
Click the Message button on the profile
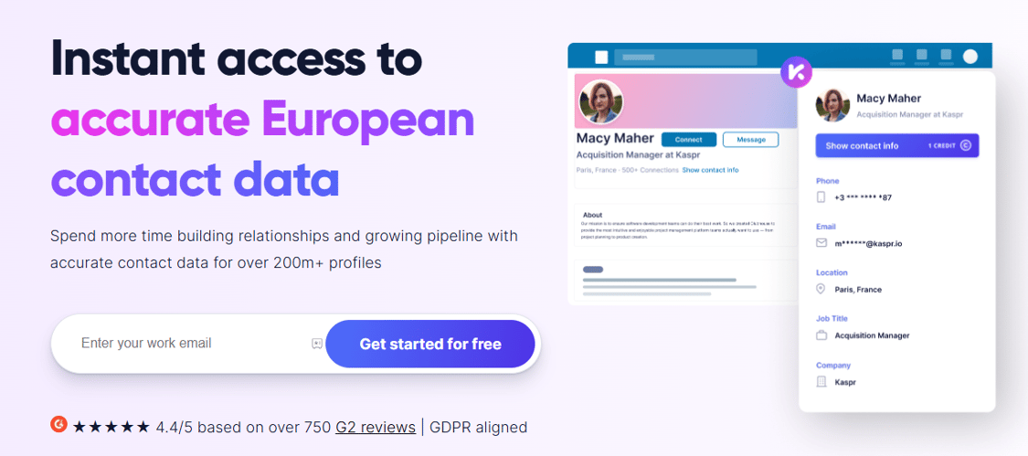click(x=751, y=139)
